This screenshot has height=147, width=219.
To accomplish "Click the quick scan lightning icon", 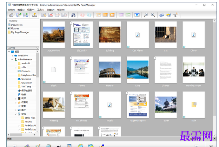I will click(x=34, y=15).
